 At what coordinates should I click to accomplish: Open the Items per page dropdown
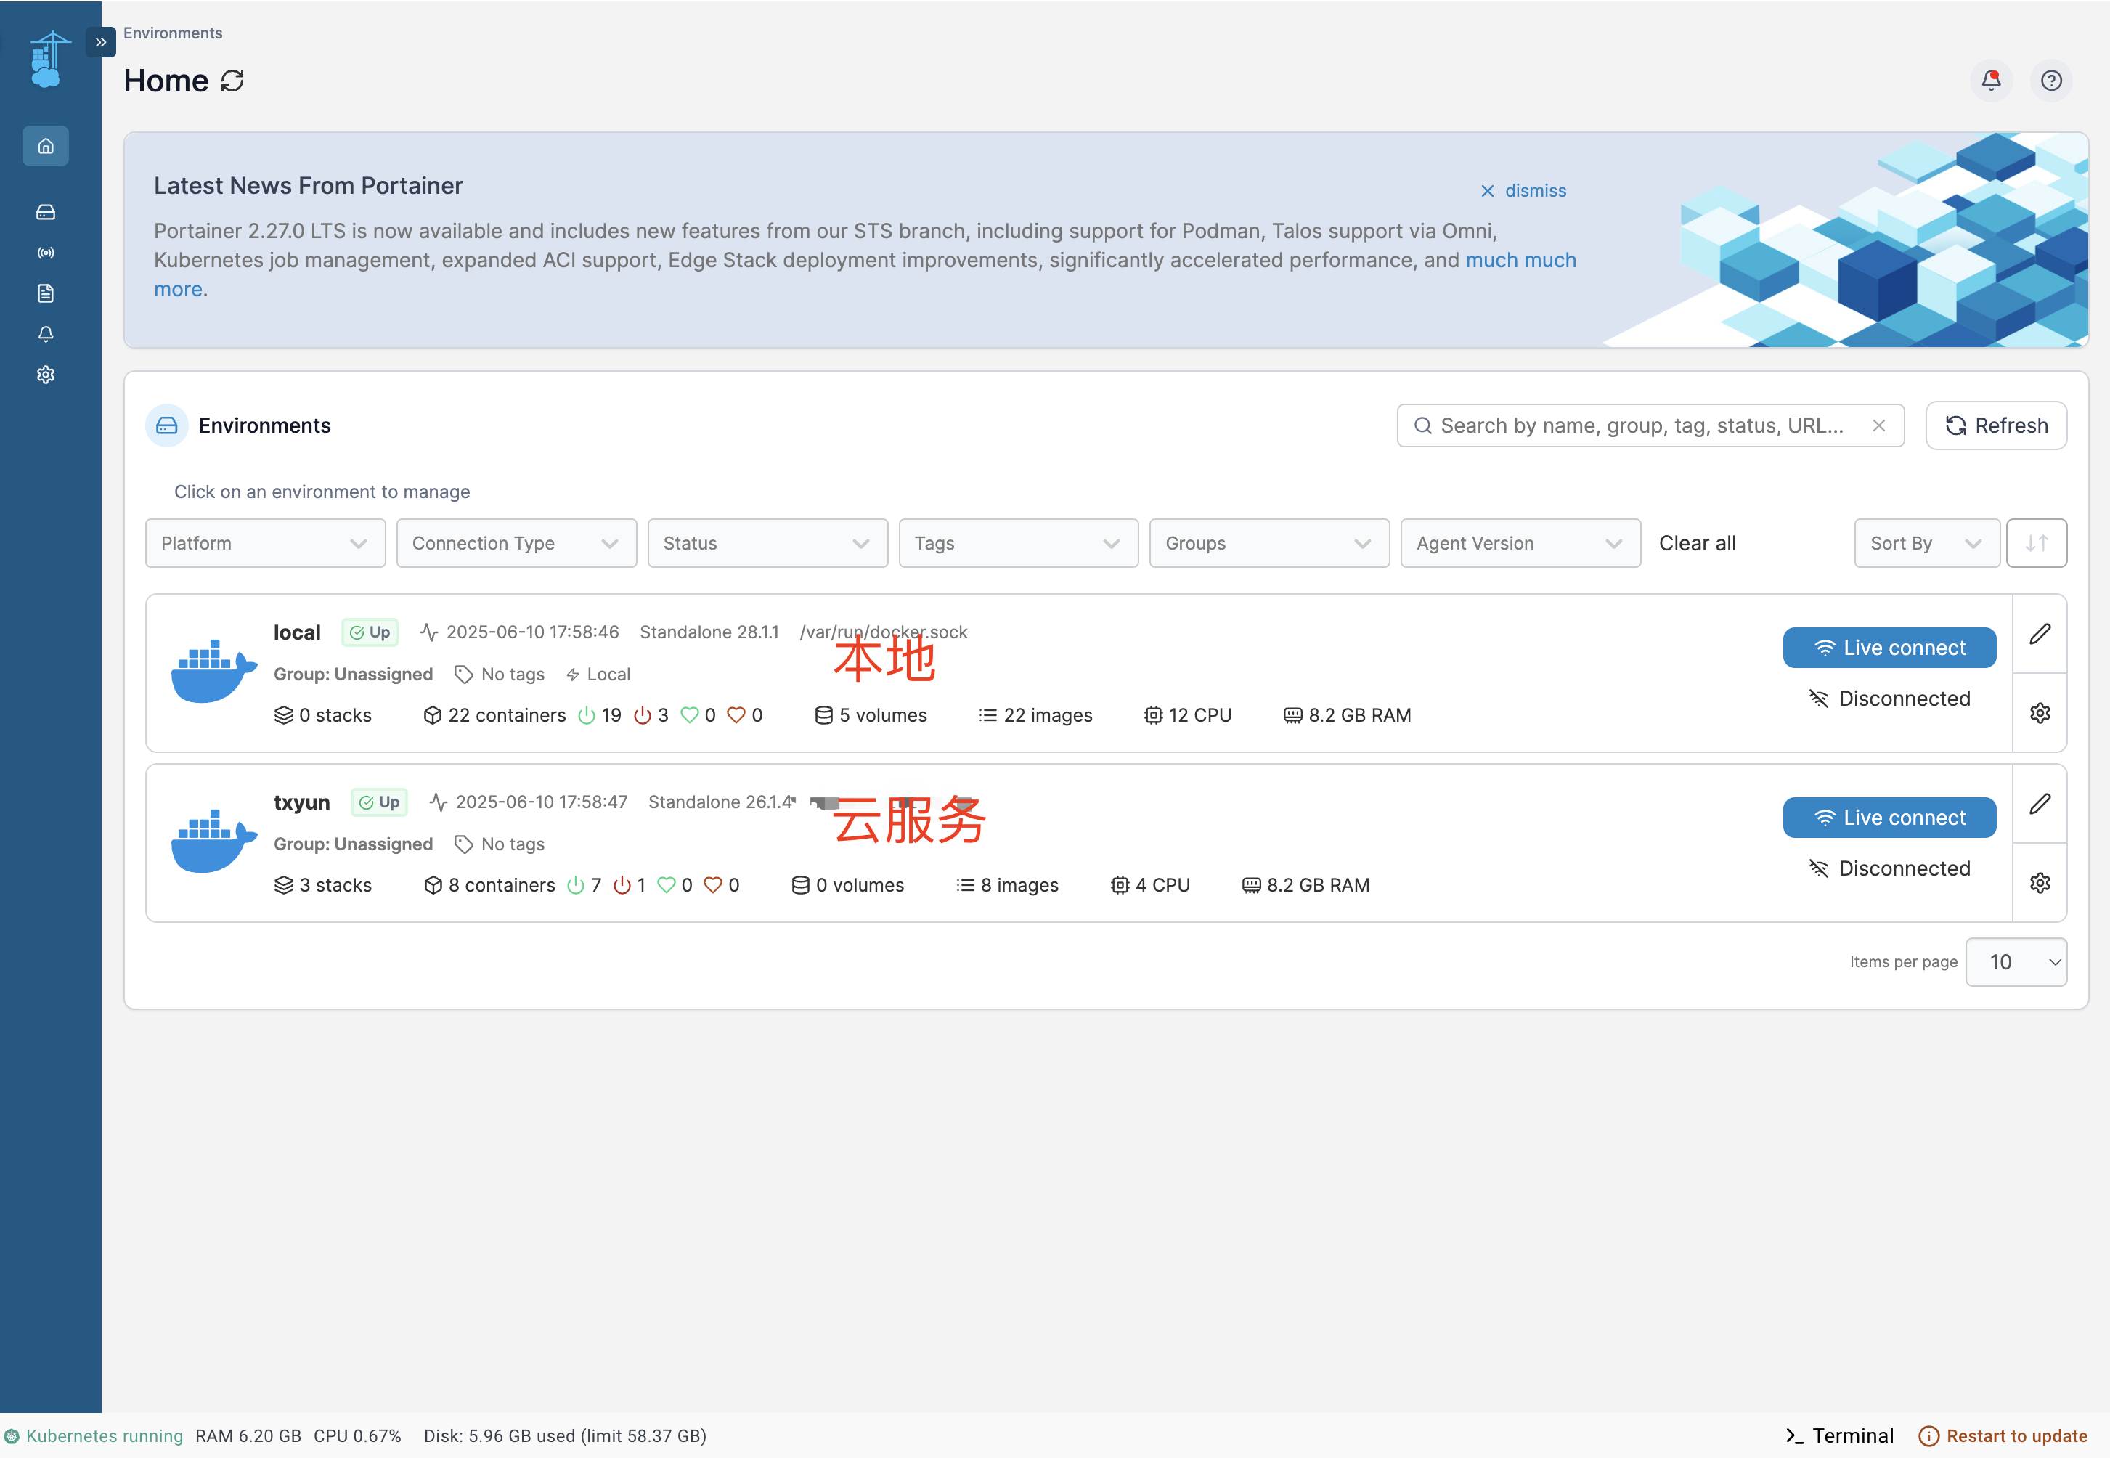(x=2016, y=962)
